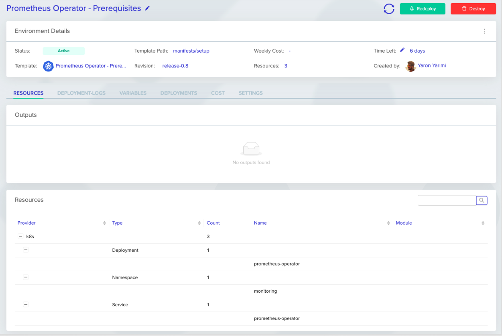502x336 pixels.
Task: Switch to the DEPLOYMENT-LOGS tab
Action: [x=81, y=93]
